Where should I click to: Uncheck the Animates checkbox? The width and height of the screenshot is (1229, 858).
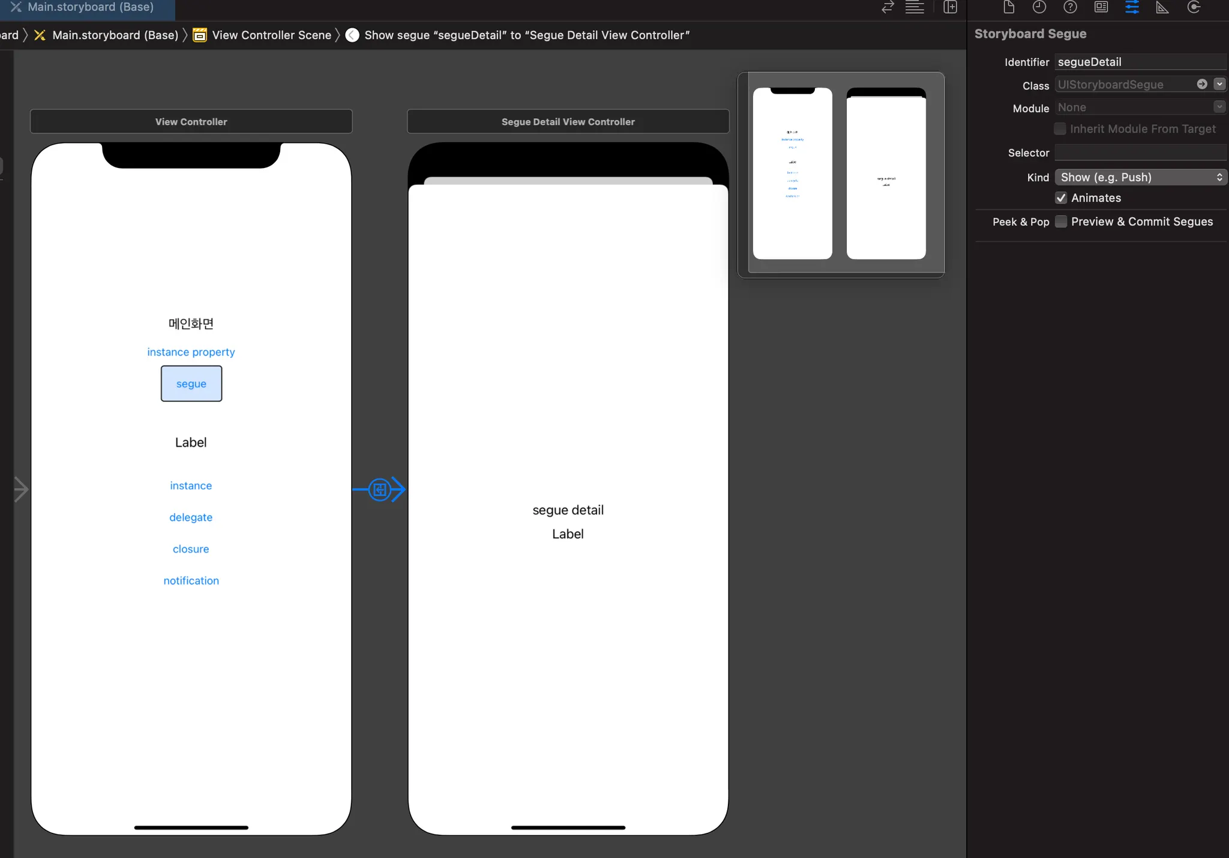(1061, 198)
